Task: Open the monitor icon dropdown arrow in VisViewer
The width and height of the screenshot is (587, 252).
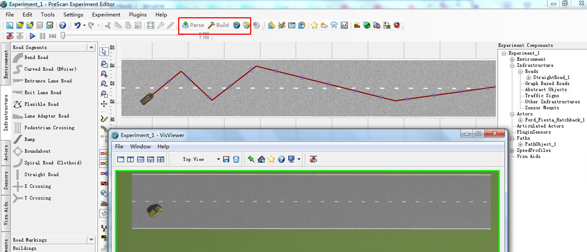Action: pyautogui.click(x=299, y=159)
